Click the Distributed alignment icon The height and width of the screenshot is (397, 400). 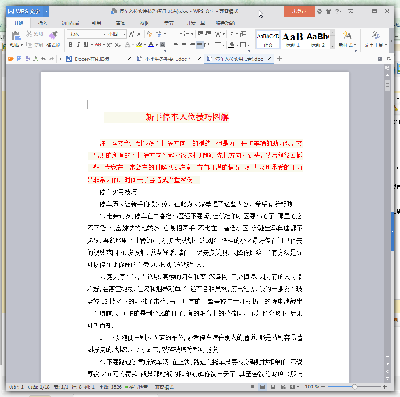(208, 45)
